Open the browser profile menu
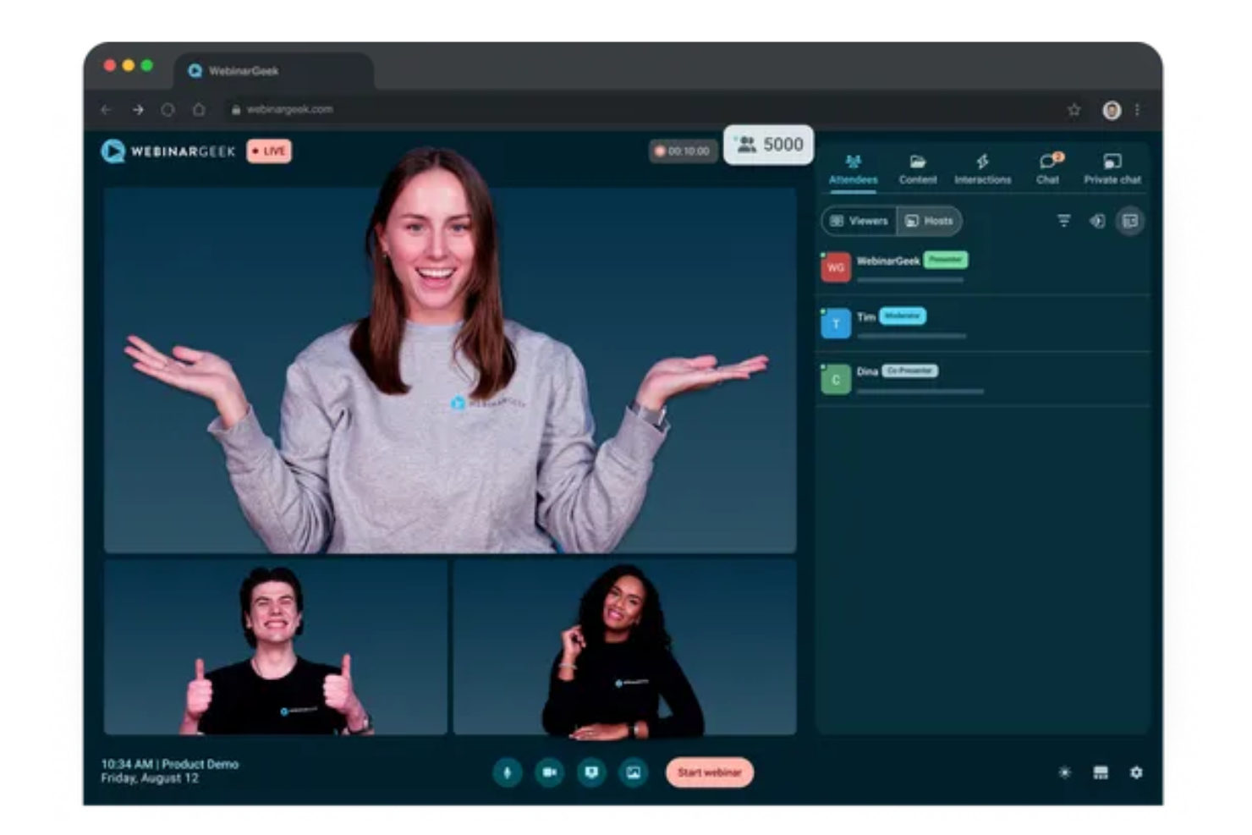 1111,108
